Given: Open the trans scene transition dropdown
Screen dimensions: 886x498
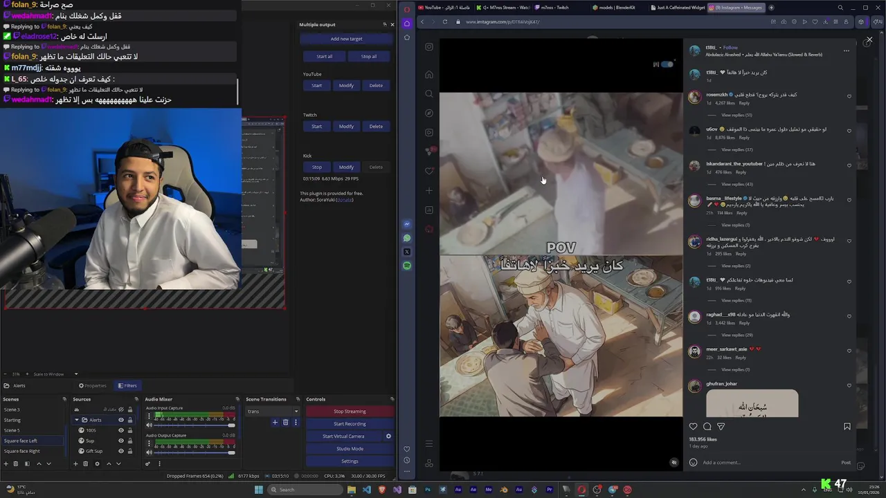Looking at the screenshot, I should 273,412.
